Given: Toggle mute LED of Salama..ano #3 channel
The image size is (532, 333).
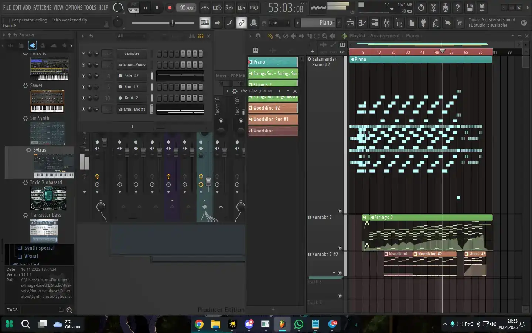Looking at the screenshot, I should tap(83, 109).
